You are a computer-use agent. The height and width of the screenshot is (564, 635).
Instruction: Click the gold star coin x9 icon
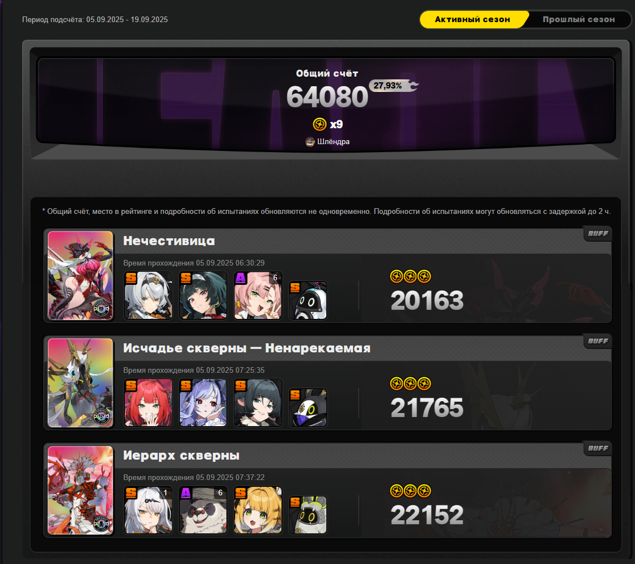pyautogui.click(x=319, y=124)
